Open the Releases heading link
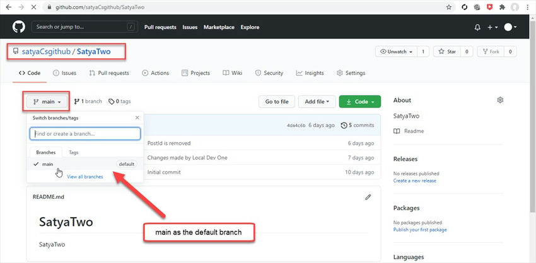The width and height of the screenshot is (536, 263). (405, 159)
